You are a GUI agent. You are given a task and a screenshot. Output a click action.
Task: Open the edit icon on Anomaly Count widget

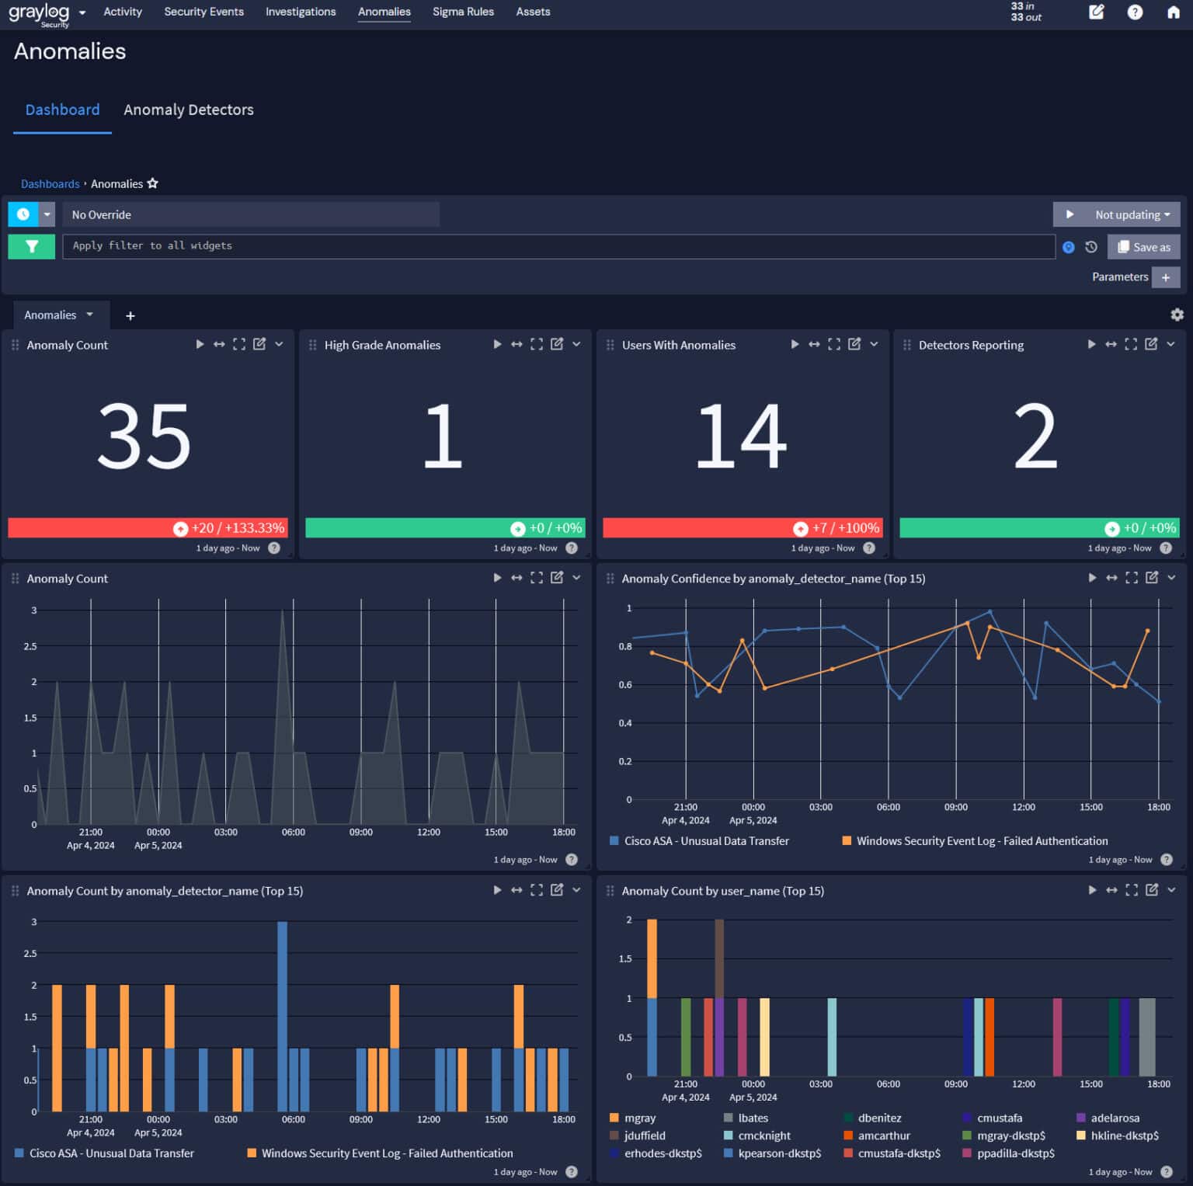(x=259, y=344)
